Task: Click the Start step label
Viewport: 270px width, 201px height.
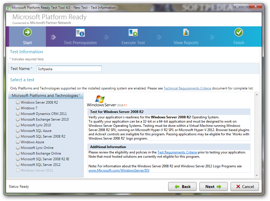Action: pos(28,43)
